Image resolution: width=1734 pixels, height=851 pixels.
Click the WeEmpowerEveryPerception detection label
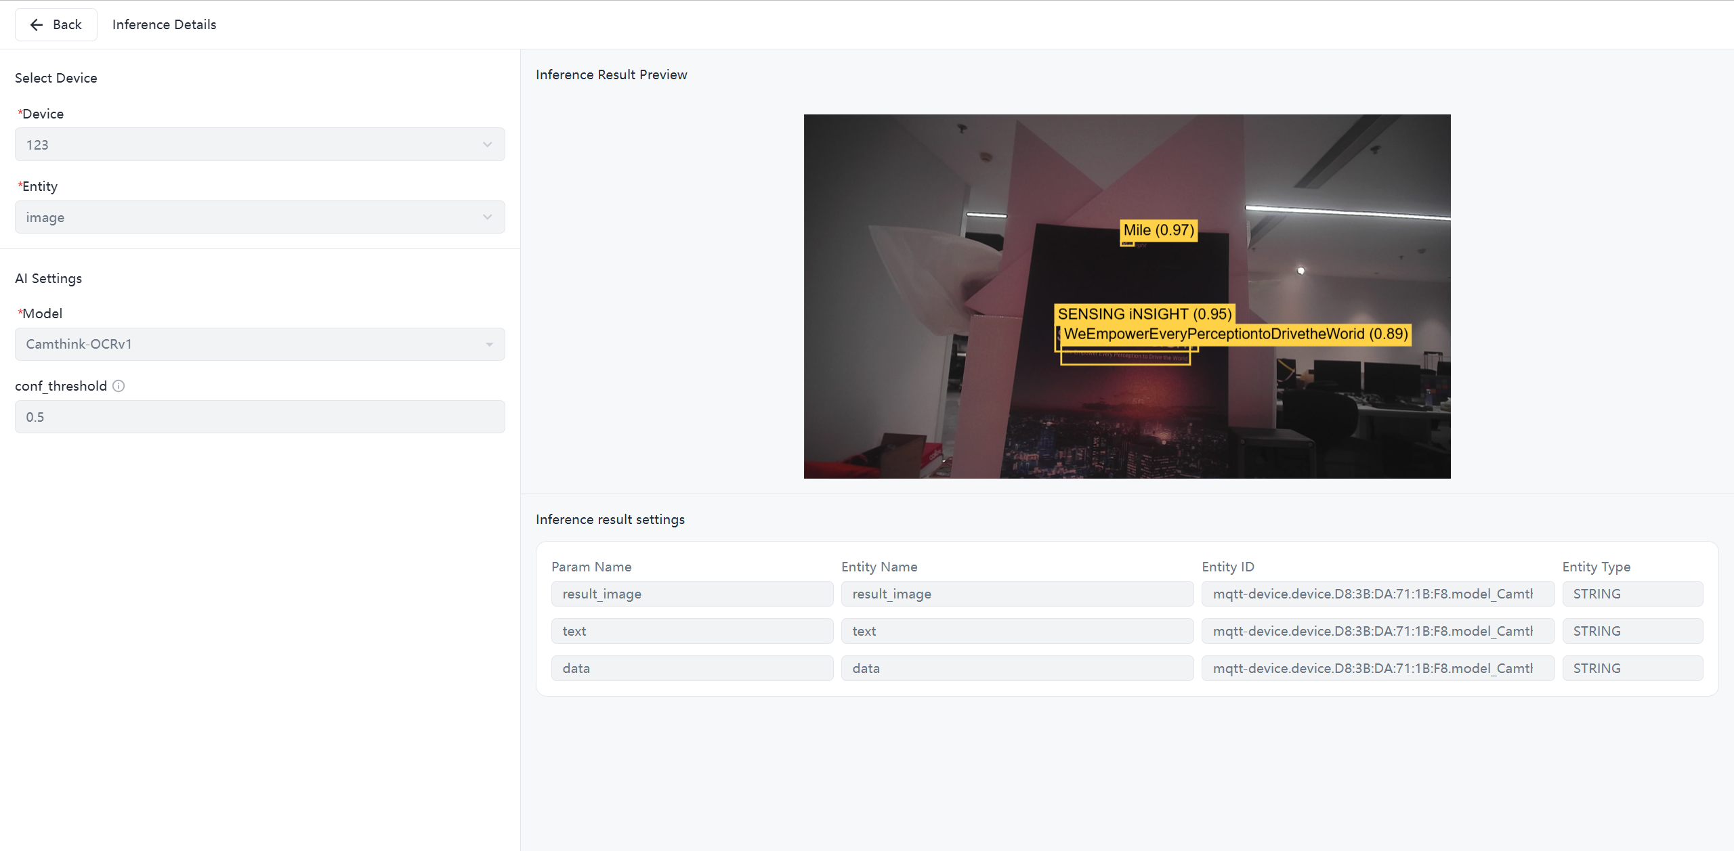coord(1235,334)
